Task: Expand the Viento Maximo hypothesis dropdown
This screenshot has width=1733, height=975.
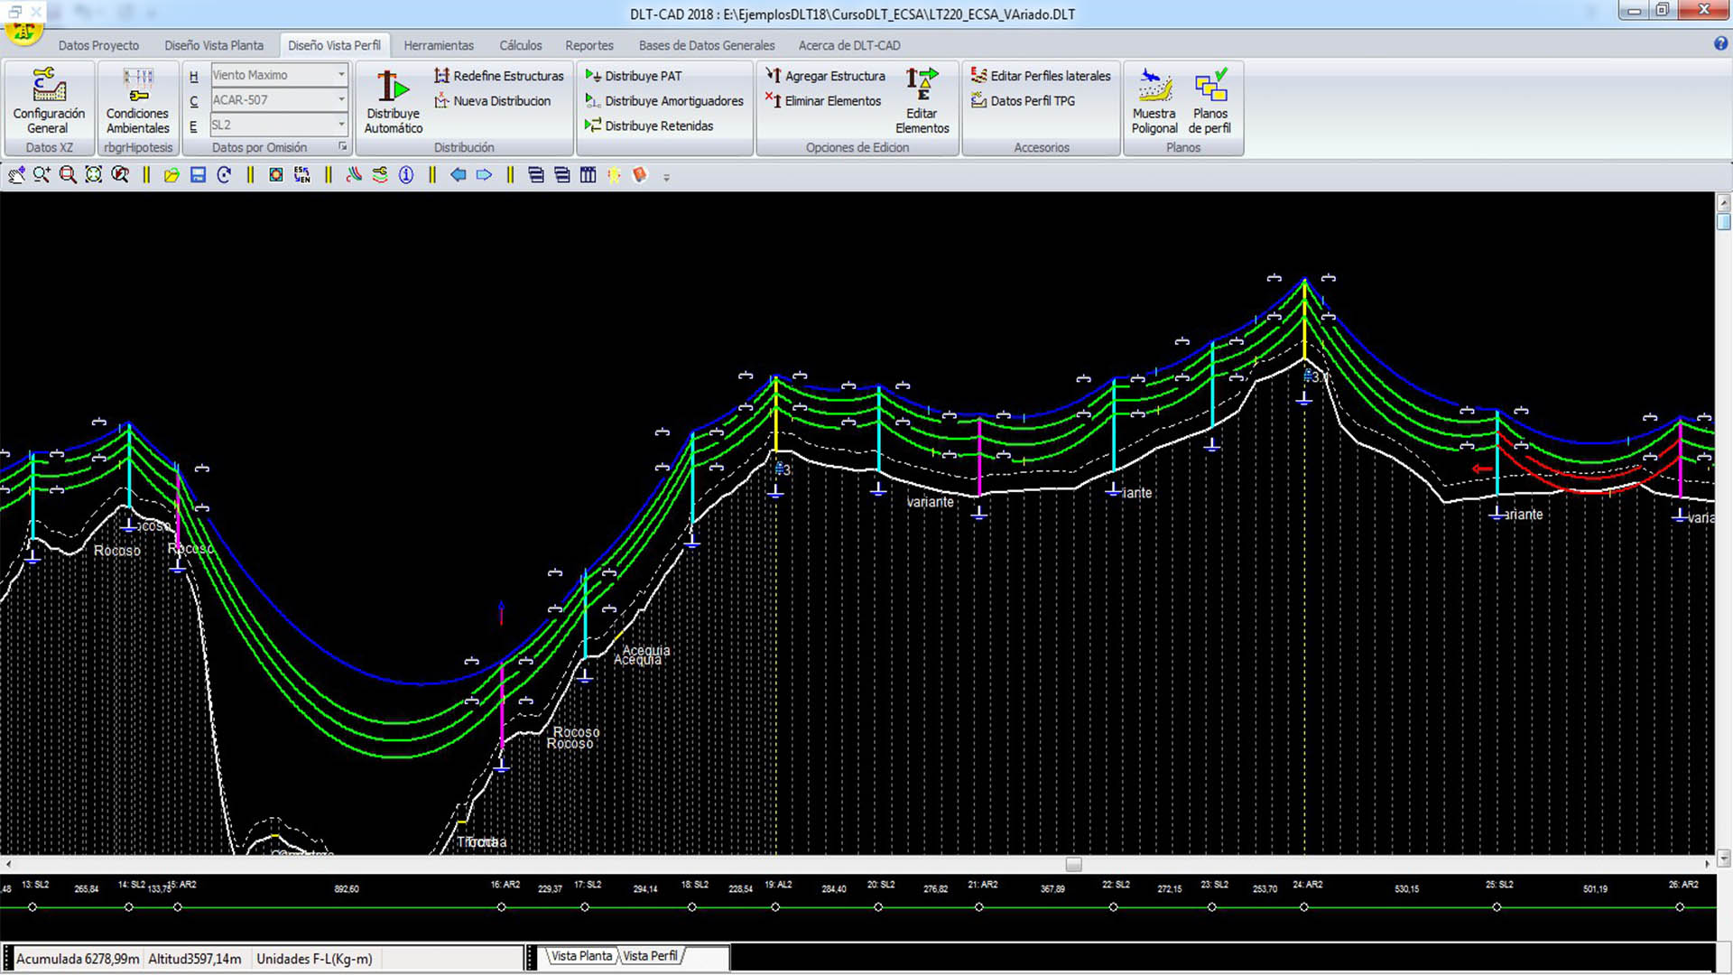Action: click(x=341, y=75)
